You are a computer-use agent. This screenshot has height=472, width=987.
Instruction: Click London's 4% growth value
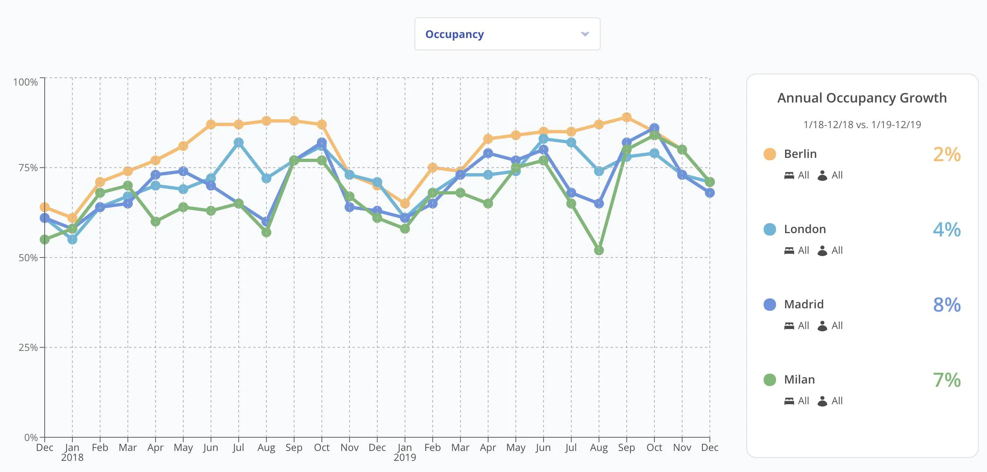point(946,230)
